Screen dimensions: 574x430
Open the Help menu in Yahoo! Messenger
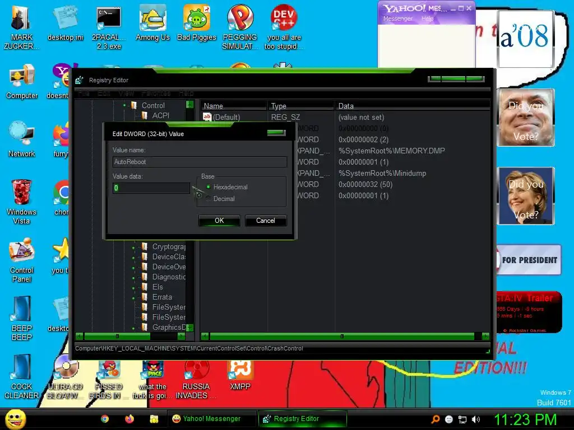427,18
